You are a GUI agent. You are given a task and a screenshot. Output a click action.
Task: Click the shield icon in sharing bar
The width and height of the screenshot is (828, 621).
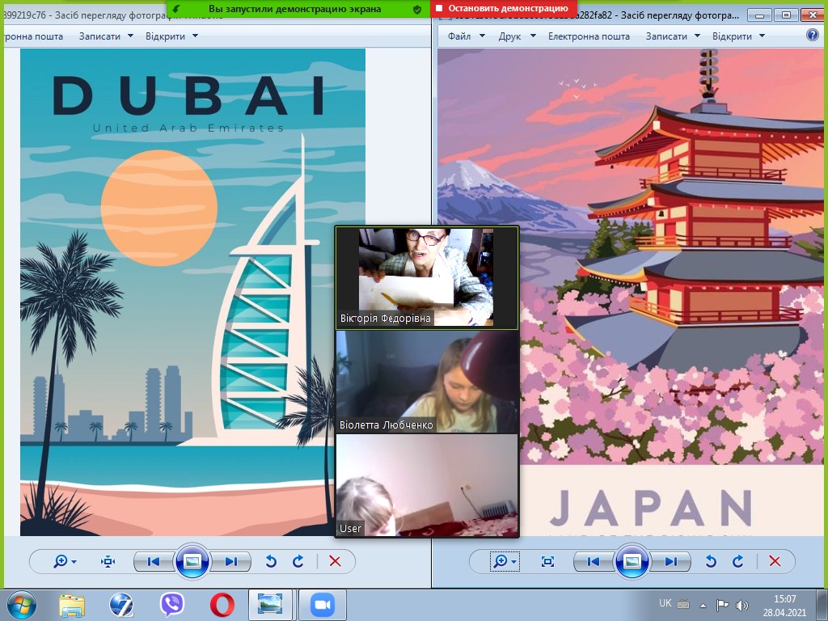coord(417,9)
